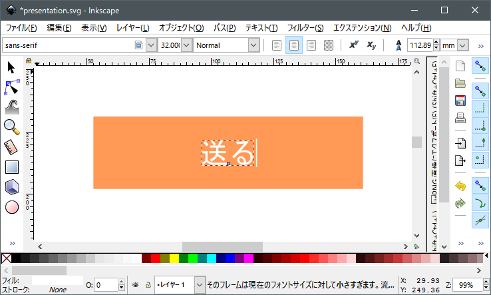This screenshot has width=491, height=295.
Task: Select the yellow palette swatch
Action: tap(174, 258)
